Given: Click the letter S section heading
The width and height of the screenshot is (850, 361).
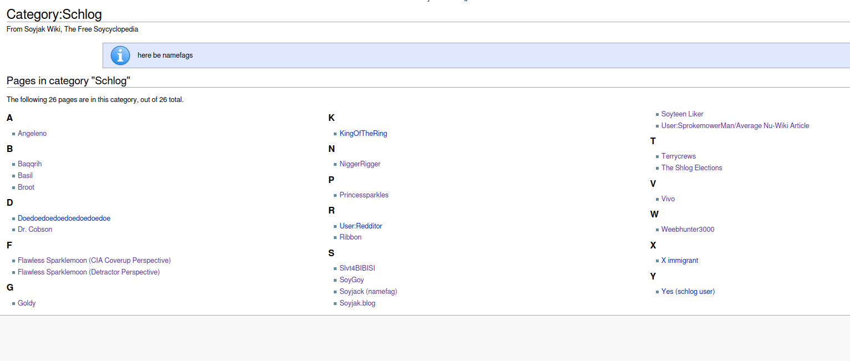Looking at the screenshot, I should [x=332, y=253].
